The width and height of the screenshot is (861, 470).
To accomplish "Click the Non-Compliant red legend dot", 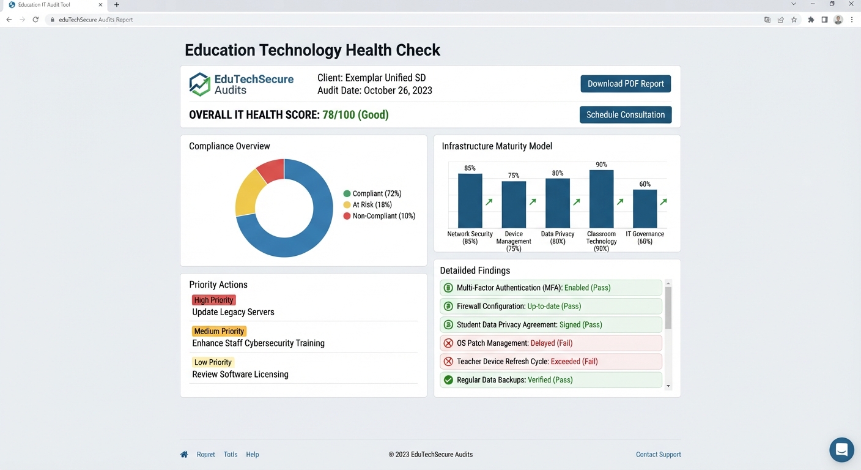I will (x=347, y=216).
